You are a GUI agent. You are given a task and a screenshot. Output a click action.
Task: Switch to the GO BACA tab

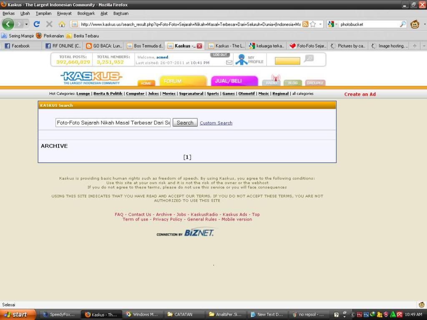click(x=103, y=46)
